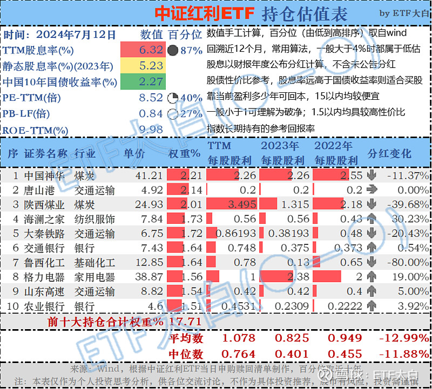Click the 3.495 TTM dividend of 陕西煤业
The height and width of the screenshot is (389, 432).
point(242,204)
